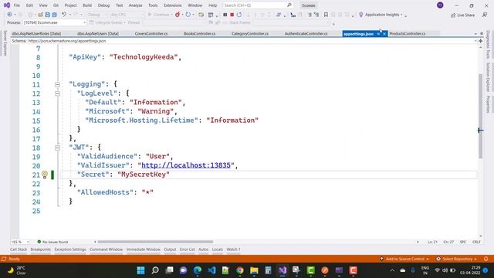Image resolution: width=494 pixels, height=278 pixels.
Task: Open the Diagnostic Tools side tab
Action: (x=488, y=45)
